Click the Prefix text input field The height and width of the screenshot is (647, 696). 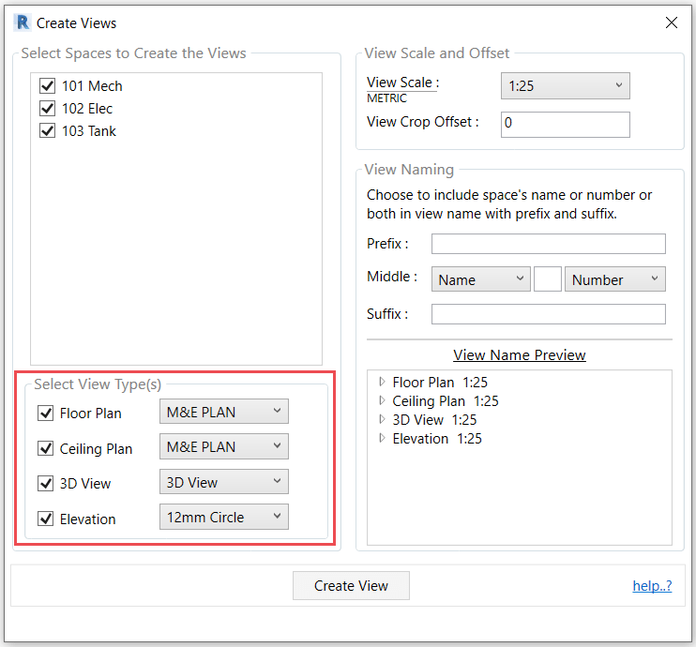coord(548,245)
